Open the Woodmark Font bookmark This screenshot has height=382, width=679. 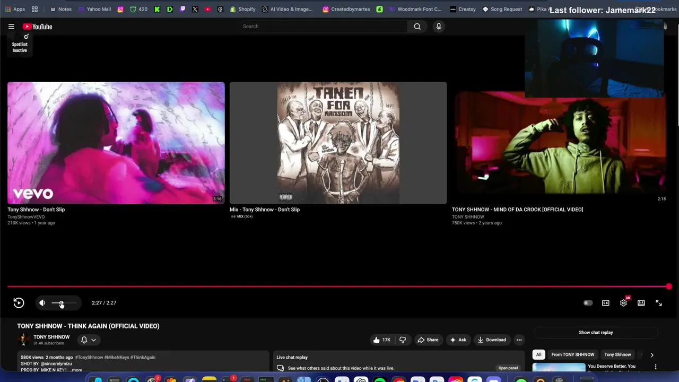[415, 9]
